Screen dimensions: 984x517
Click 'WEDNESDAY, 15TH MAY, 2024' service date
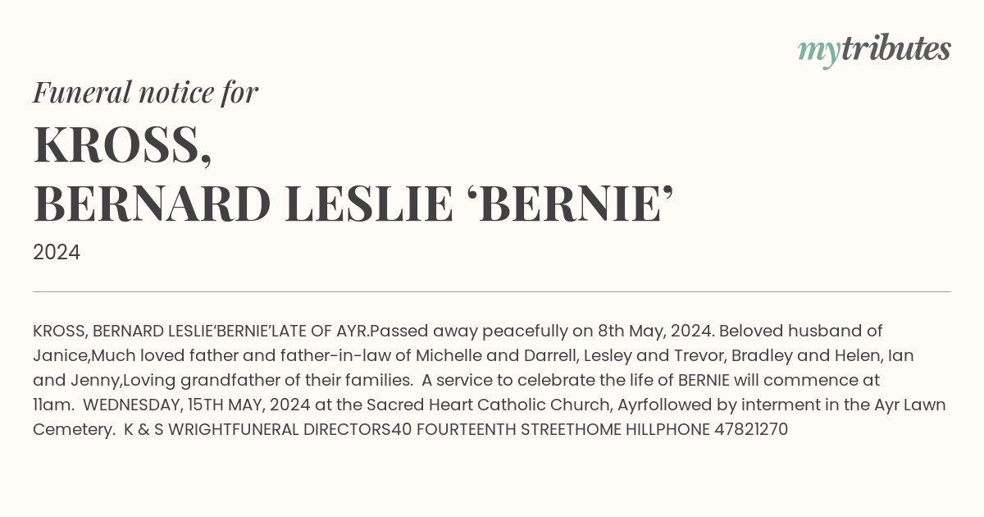[x=192, y=405]
